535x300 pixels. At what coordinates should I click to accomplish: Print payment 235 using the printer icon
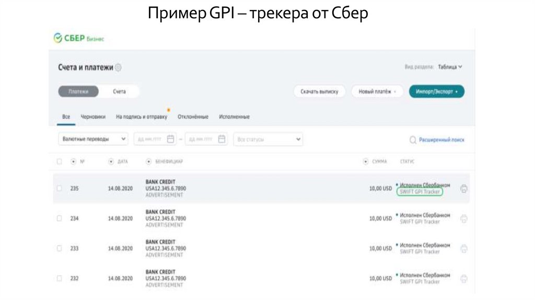coord(464,189)
